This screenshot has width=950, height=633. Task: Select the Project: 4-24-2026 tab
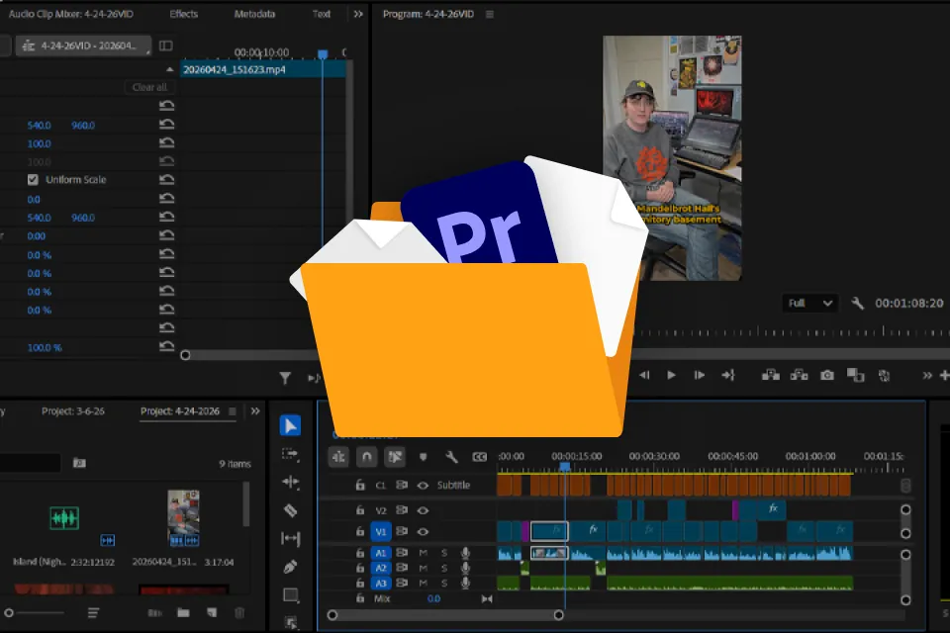click(x=180, y=411)
